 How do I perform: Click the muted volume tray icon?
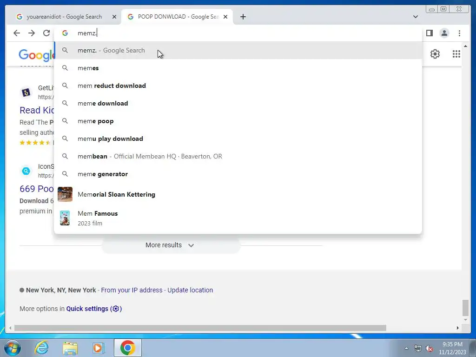click(x=429, y=348)
